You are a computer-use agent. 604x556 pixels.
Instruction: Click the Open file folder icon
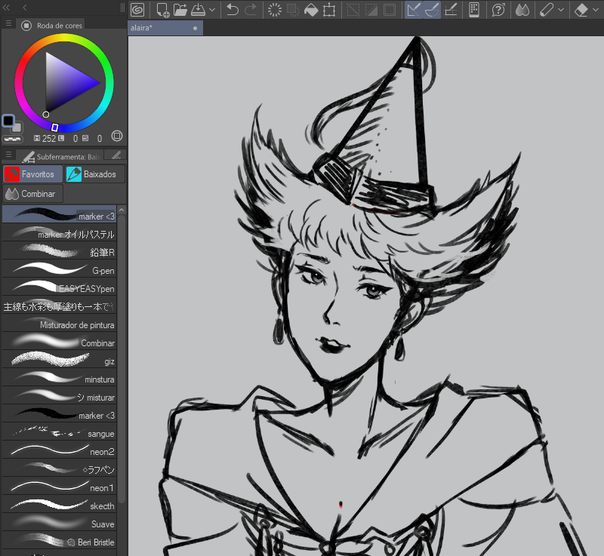(x=180, y=10)
